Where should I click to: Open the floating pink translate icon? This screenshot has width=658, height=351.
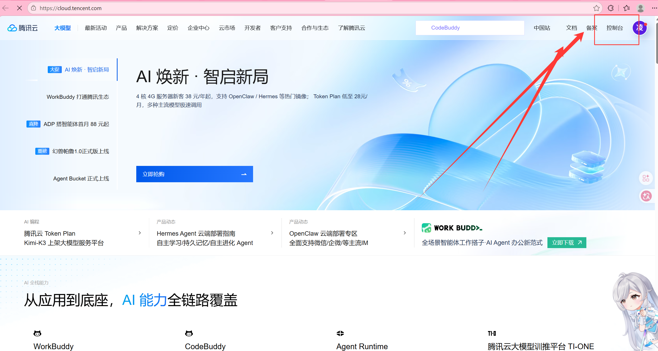pos(646,196)
